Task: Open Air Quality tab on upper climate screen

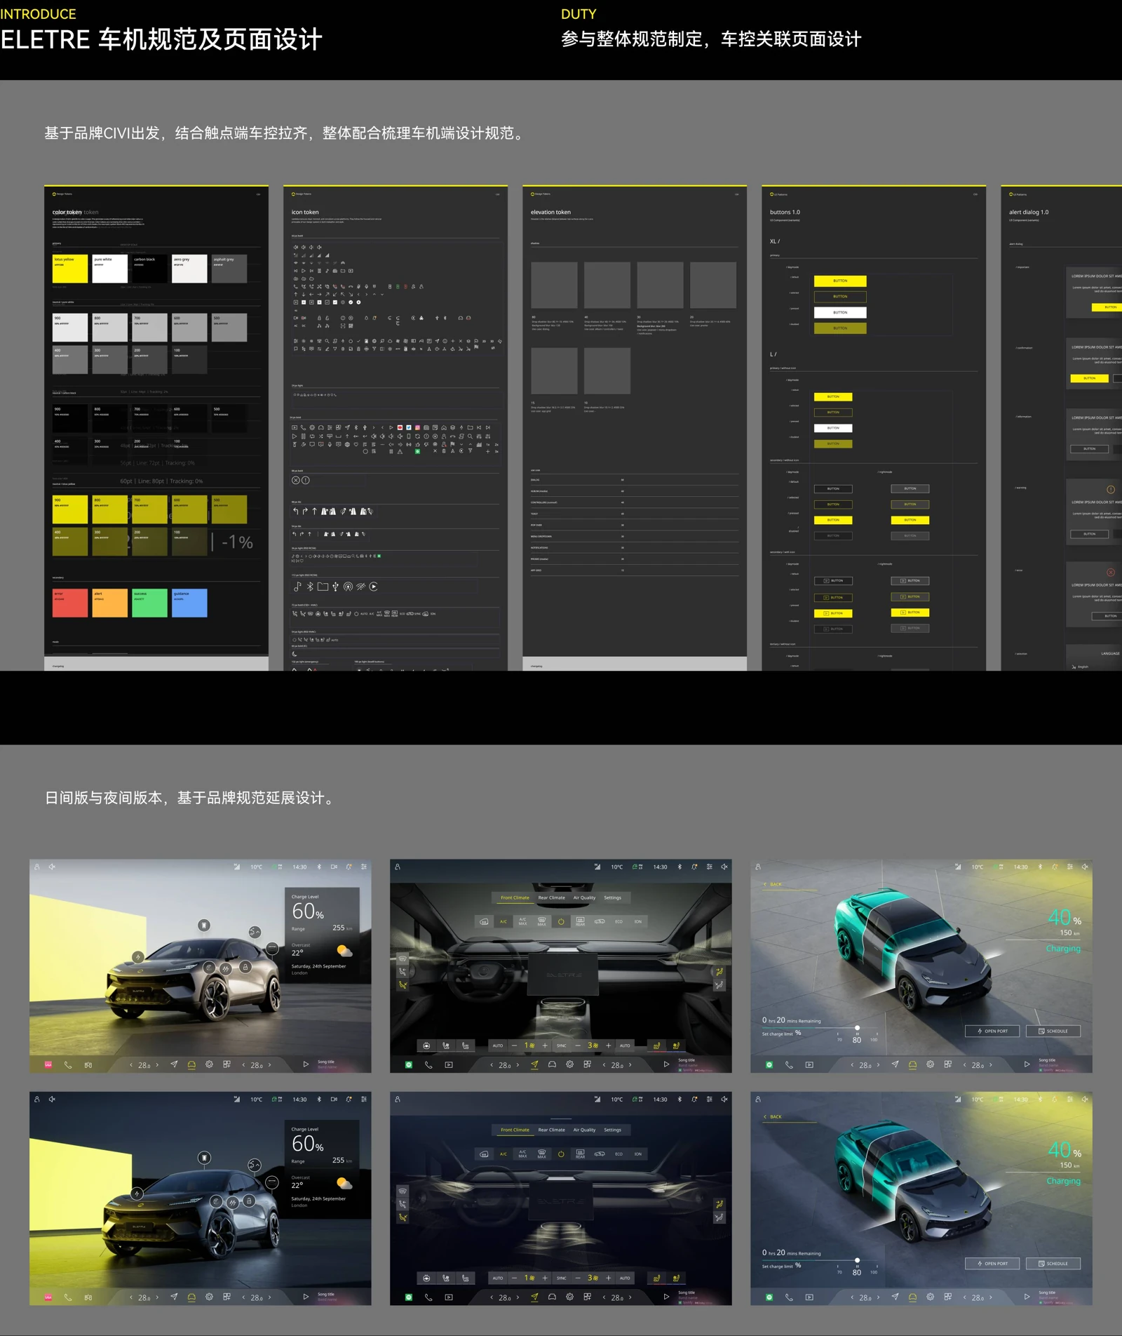Action: (x=584, y=897)
